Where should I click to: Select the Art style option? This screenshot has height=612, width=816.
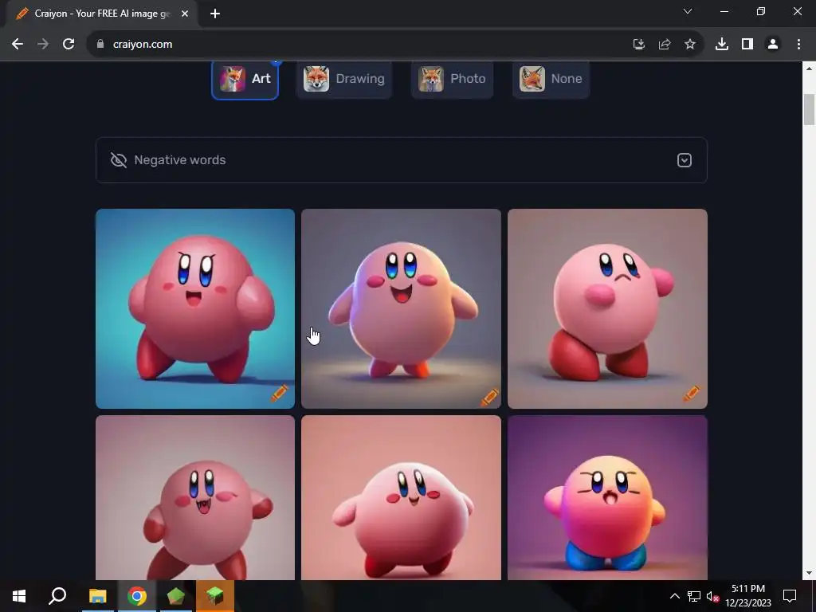(245, 79)
